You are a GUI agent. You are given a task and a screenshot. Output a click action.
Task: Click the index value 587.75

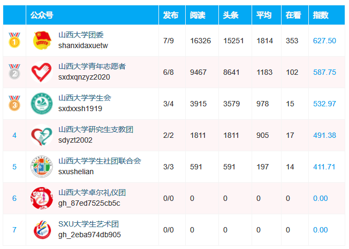tap(324, 72)
